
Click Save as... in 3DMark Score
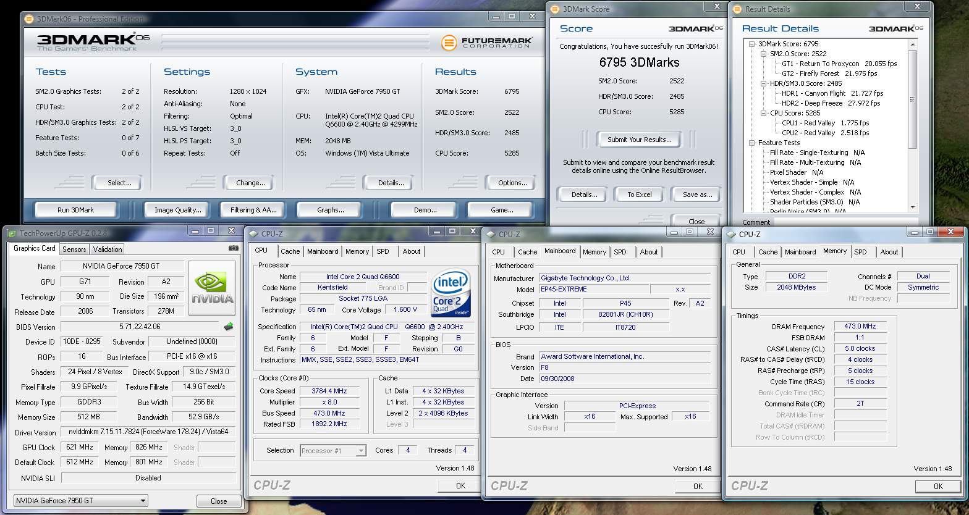[x=697, y=195]
